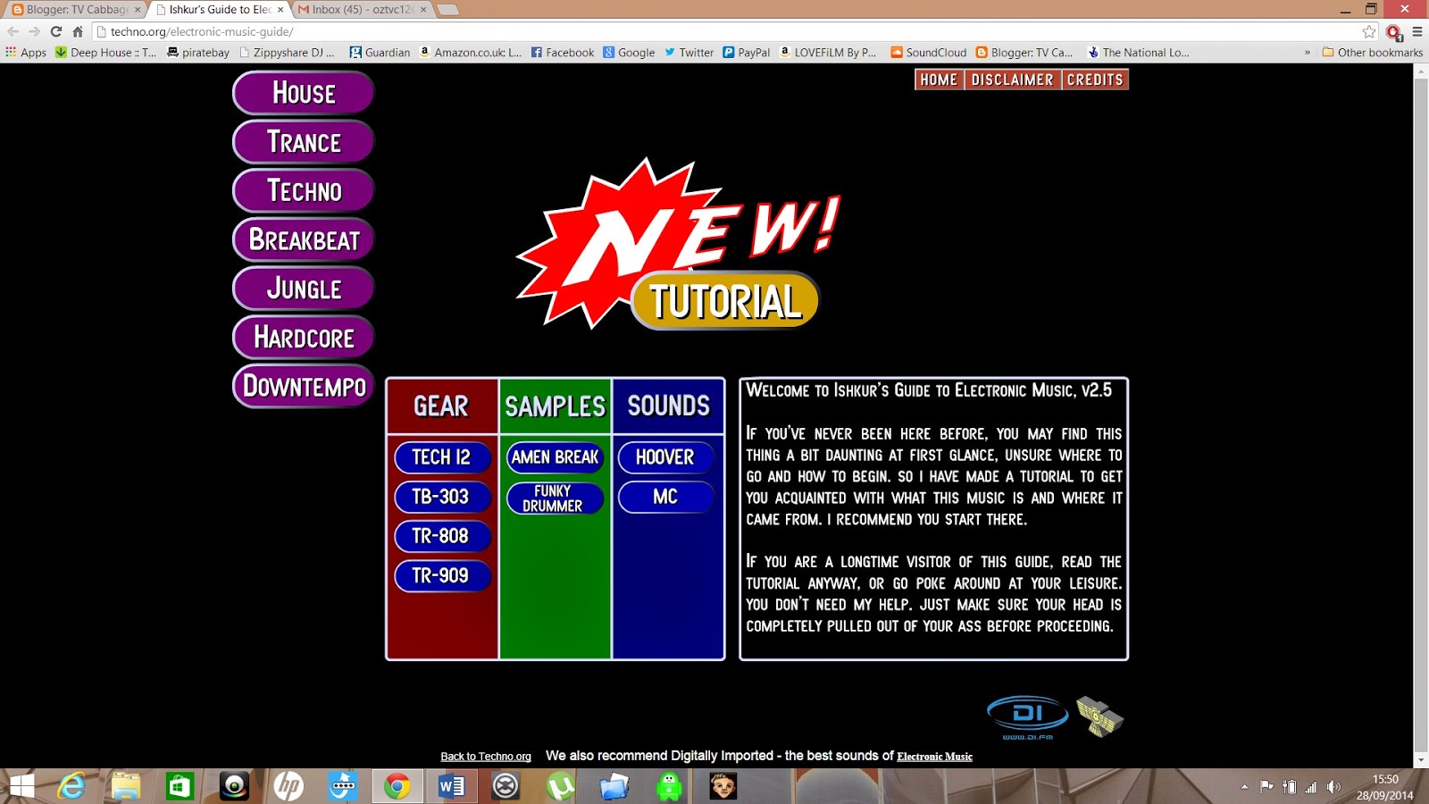Open the Digitally Imported DI.fm logo
The width and height of the screenshot is (1429, 804).
pos(1027,717)
